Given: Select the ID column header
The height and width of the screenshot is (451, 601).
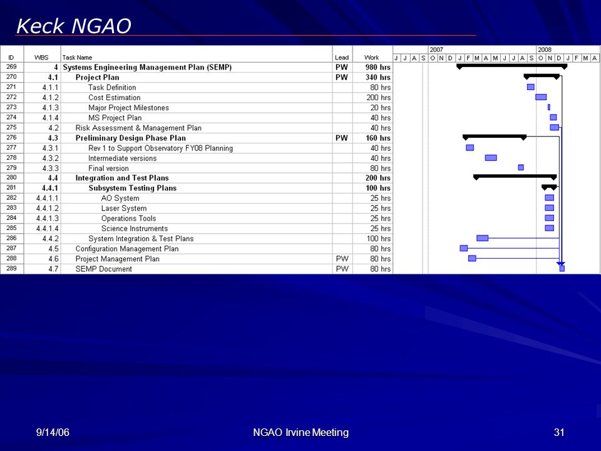Looking at the screenshot, I should click(x=11, y=58).
